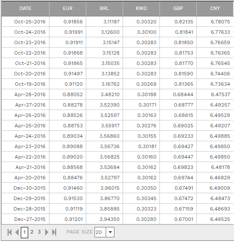Select the Oct-23-2016 date cell
Viewport: 234px width, 243px height.
pyautogui.click(x=25, y=42)
